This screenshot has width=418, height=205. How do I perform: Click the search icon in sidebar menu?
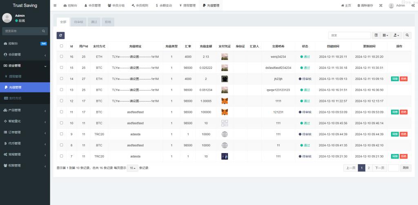coord(43,31)
